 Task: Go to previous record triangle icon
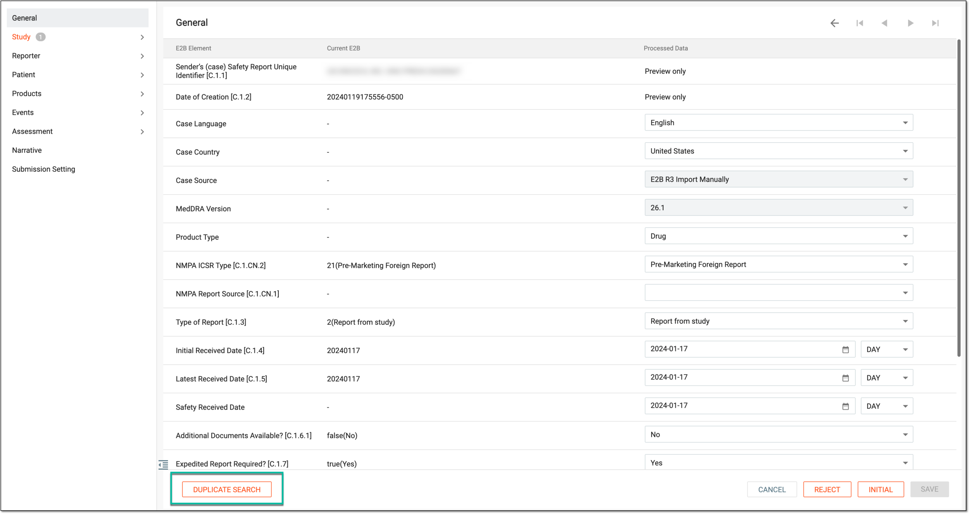[x=885, y=23]
